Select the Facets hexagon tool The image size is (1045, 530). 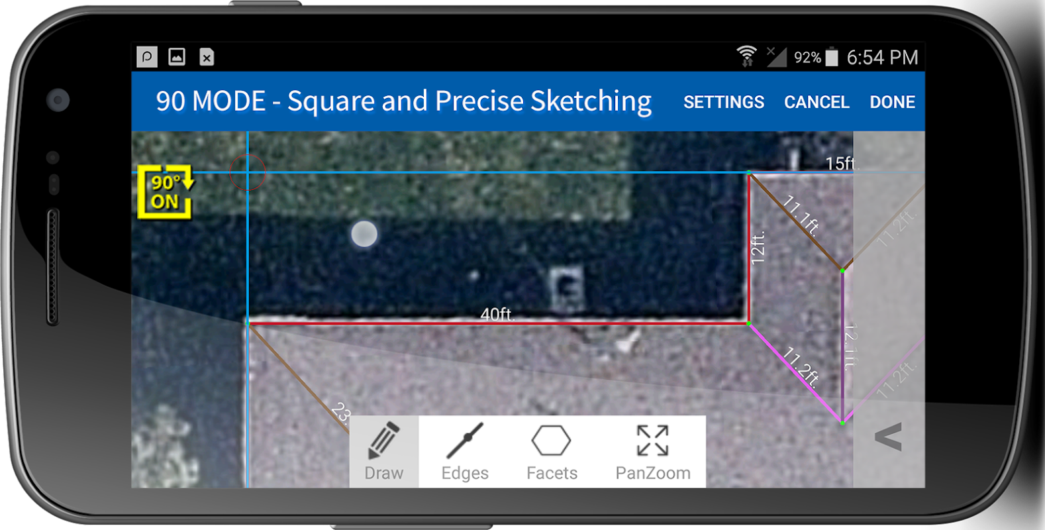click(552, 452)
